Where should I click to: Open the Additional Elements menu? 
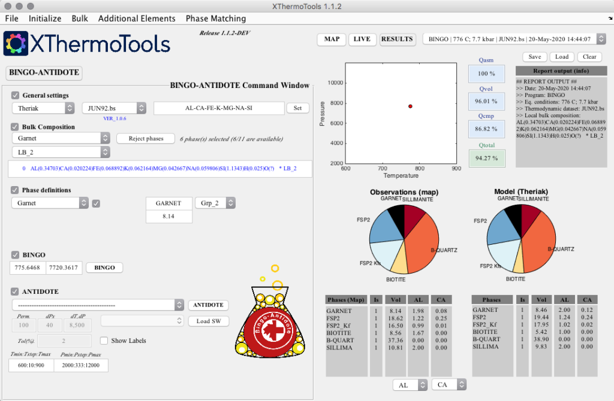[137, 19]
